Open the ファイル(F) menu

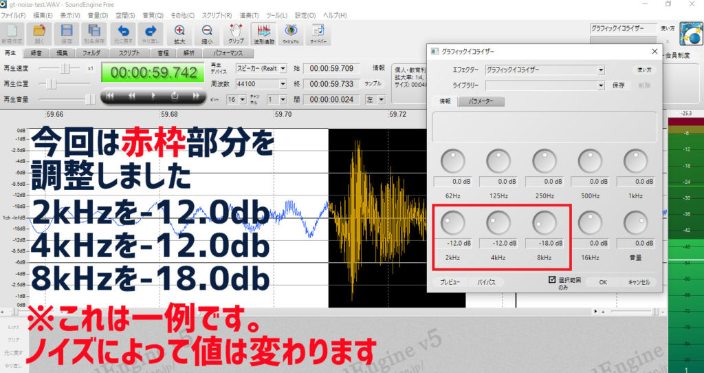click(13, 15)
